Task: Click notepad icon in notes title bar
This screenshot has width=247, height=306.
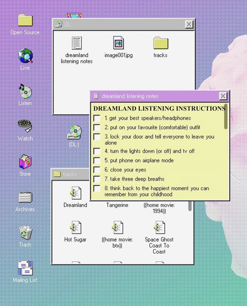Action: [96, 96]
